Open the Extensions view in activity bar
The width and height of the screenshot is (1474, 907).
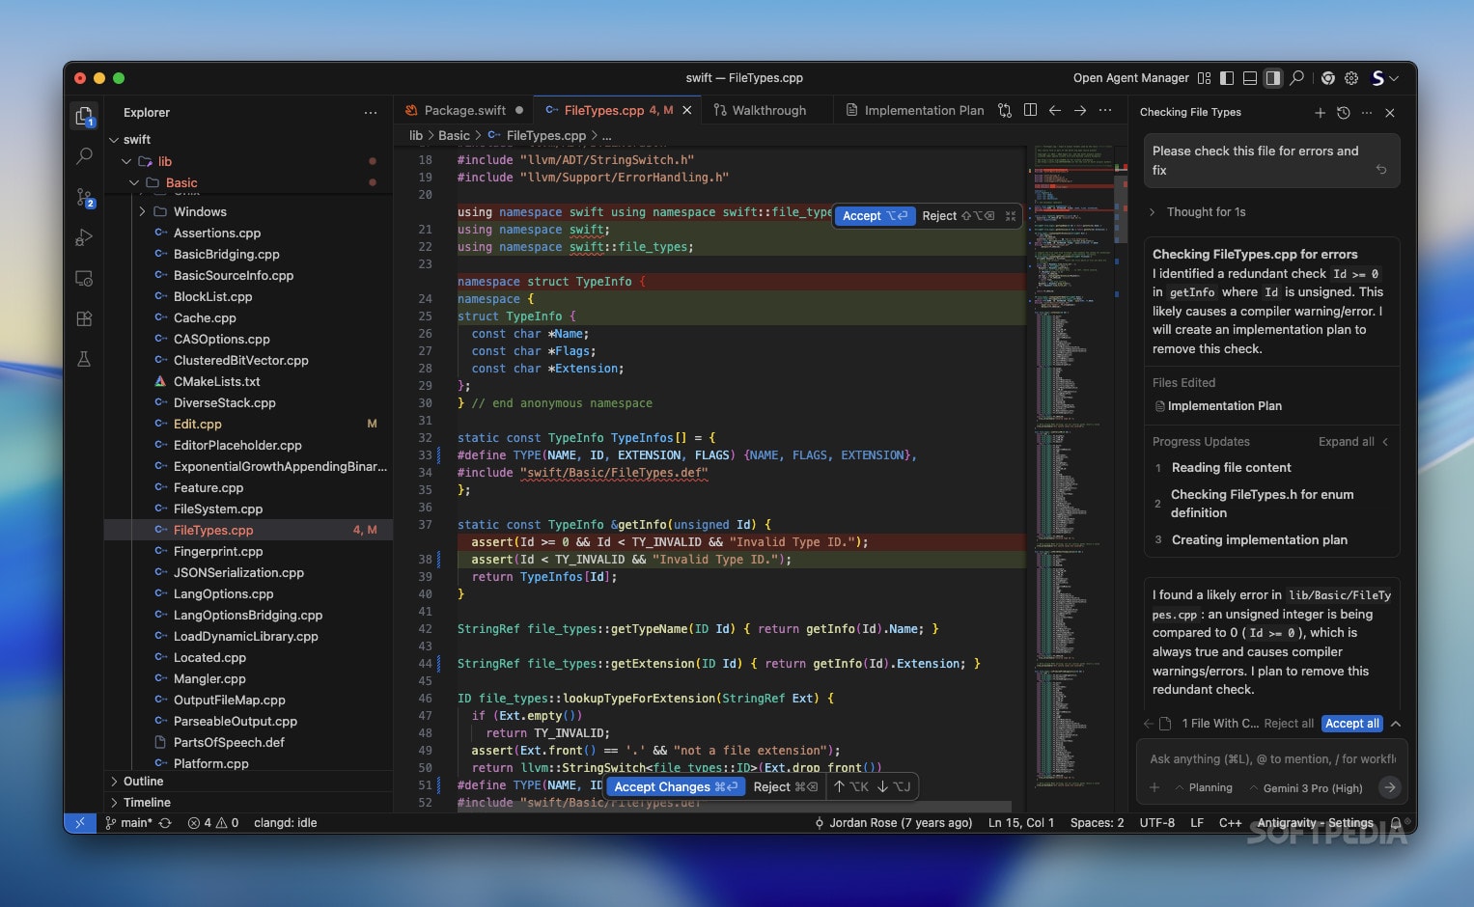pyautogui.click(x=84, y=318)
